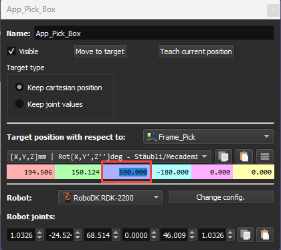The width and height of the screenshot is (281, 250).
Task: Paste pose values from clipboard icon
Action: pos(244,156)
